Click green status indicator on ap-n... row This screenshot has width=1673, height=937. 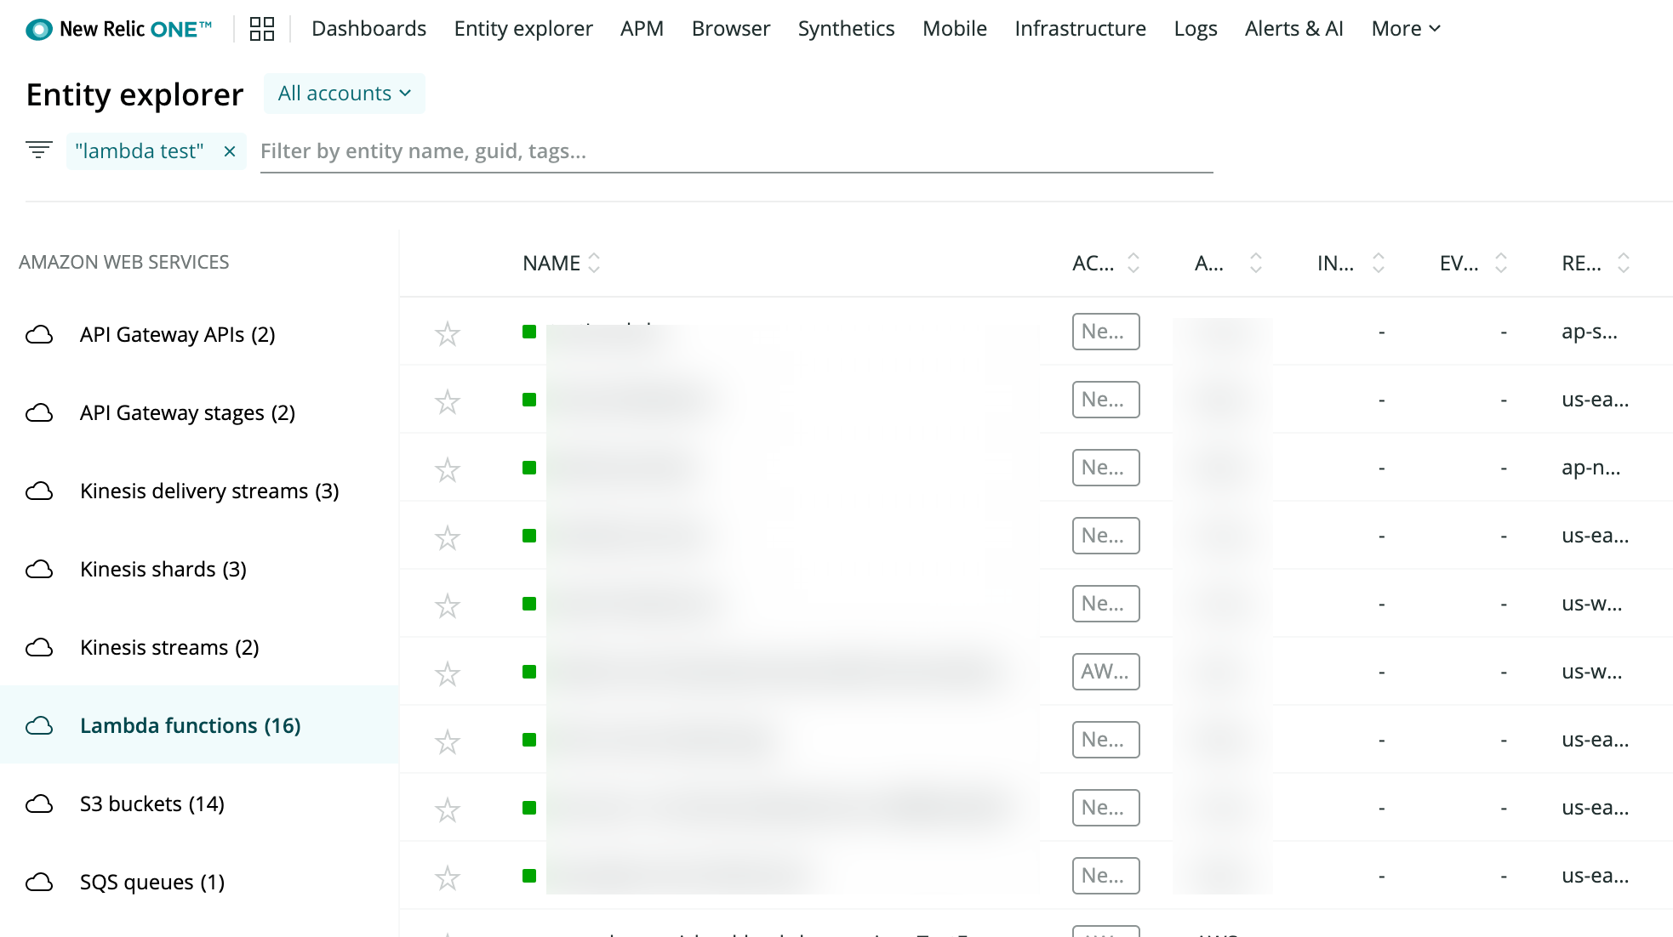[529, 468]
